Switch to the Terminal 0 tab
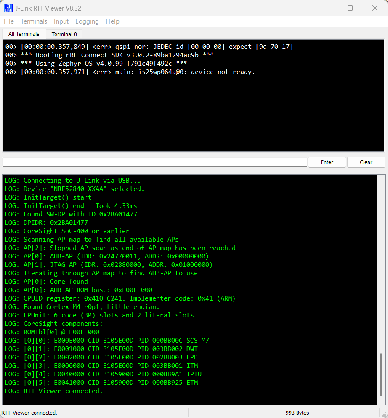The image size is (388, 418). [64, 34]
